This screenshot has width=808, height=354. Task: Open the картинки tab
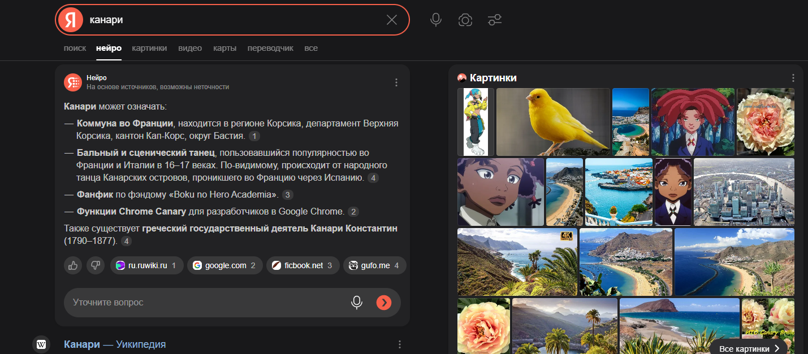tap(149, 48)
